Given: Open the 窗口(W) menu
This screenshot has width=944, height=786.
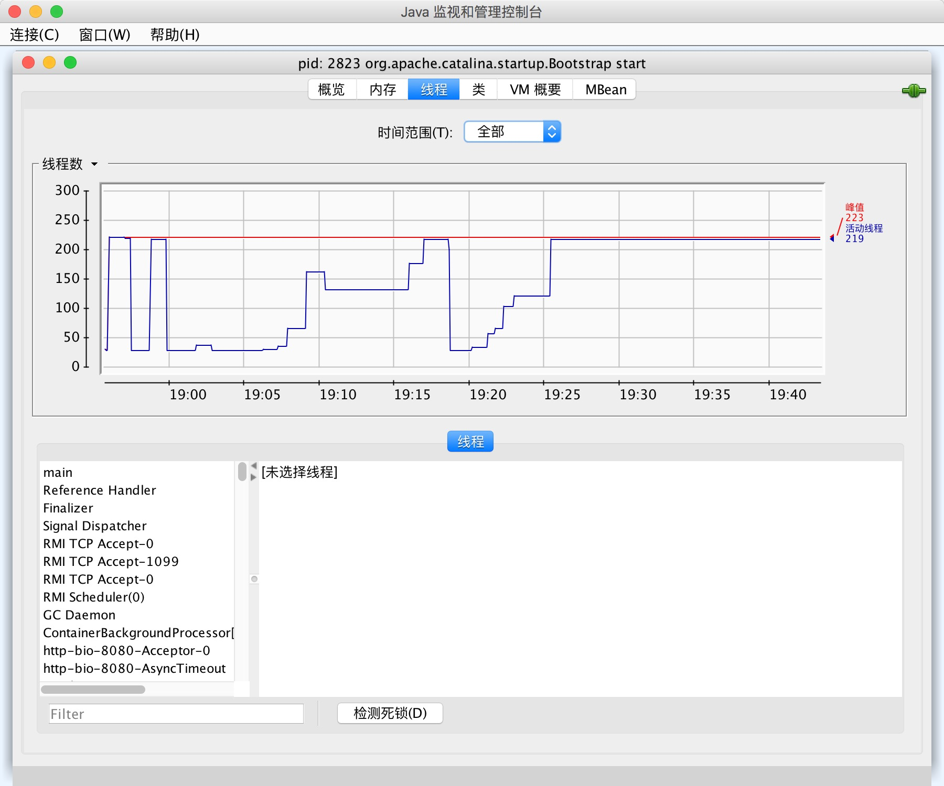Looking at the screenshot, I should [104, 35].
